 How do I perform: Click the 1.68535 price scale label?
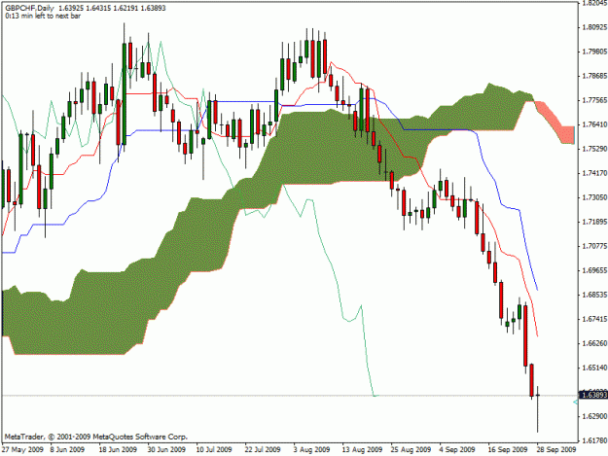[x=594, y=295]
